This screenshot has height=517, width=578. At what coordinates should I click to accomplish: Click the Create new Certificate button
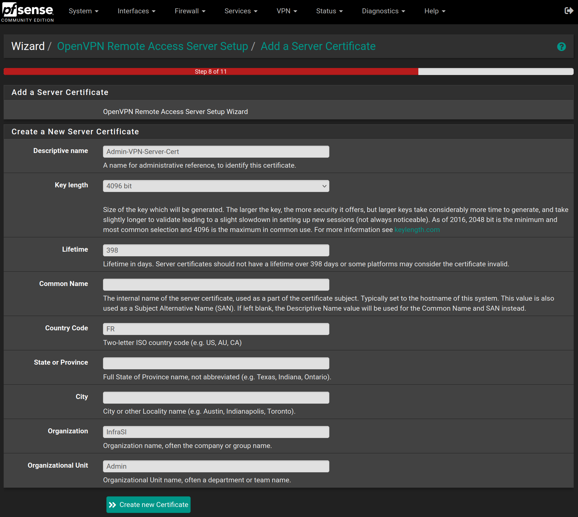point(148,505)
